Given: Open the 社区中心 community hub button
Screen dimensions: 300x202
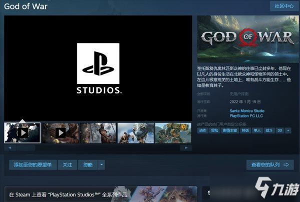Looking at the screenshot, I should click(284, 6).
